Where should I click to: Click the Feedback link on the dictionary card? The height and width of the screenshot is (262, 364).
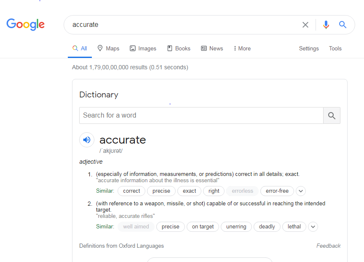click(x=329, y=246)
